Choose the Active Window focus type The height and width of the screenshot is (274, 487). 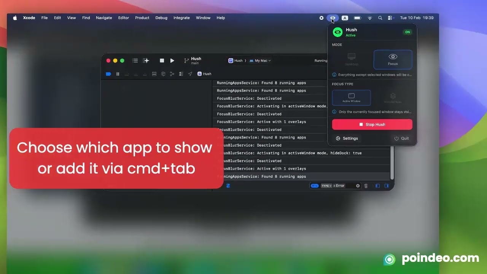[x=351, y=97]
